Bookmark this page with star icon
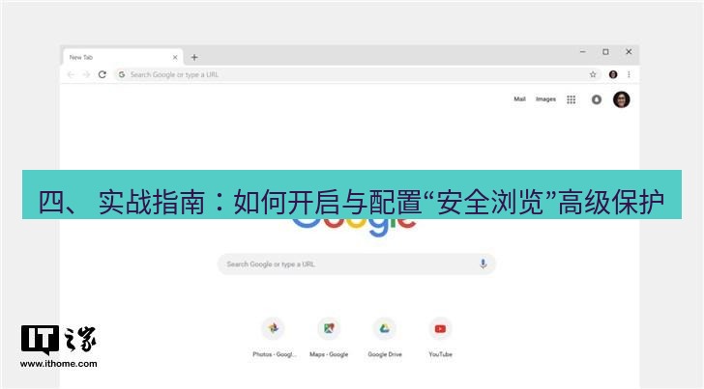This screenshot has height=389, width=704. click(593, 74)
